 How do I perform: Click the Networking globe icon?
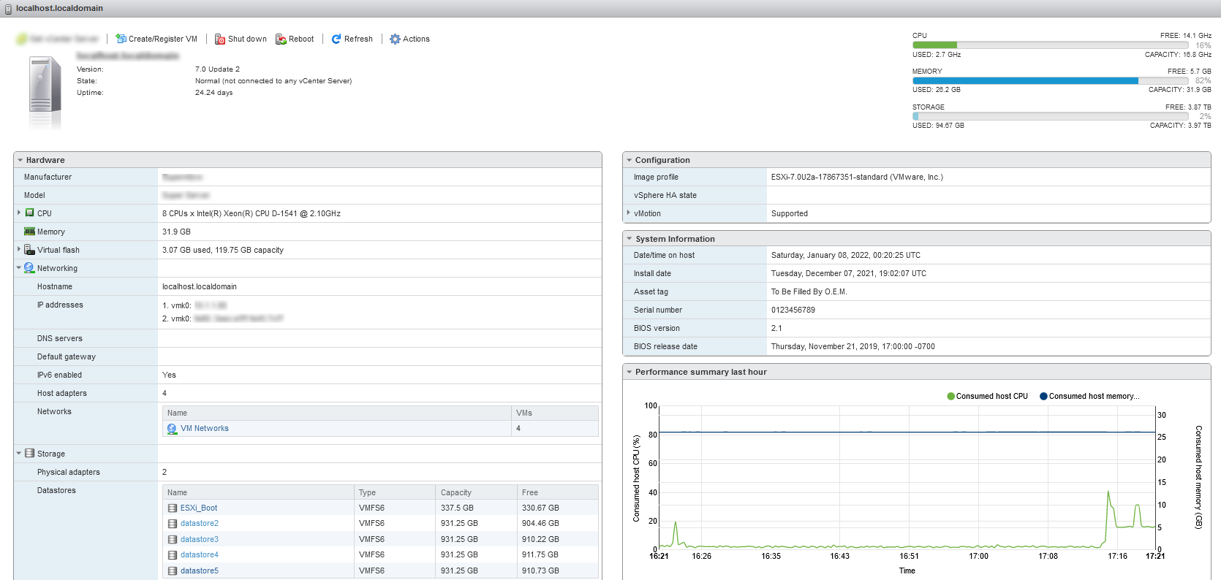pyautogui.click(x=29, y=268)
